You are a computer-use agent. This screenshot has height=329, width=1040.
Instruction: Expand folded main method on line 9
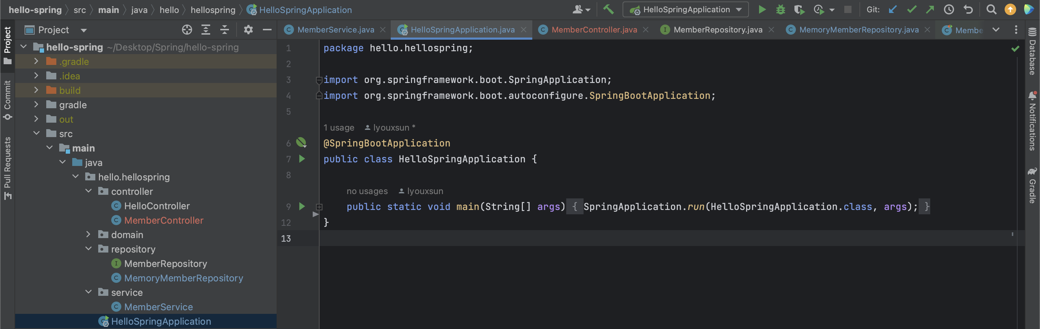pyautogui.click(x=319, y=207)
